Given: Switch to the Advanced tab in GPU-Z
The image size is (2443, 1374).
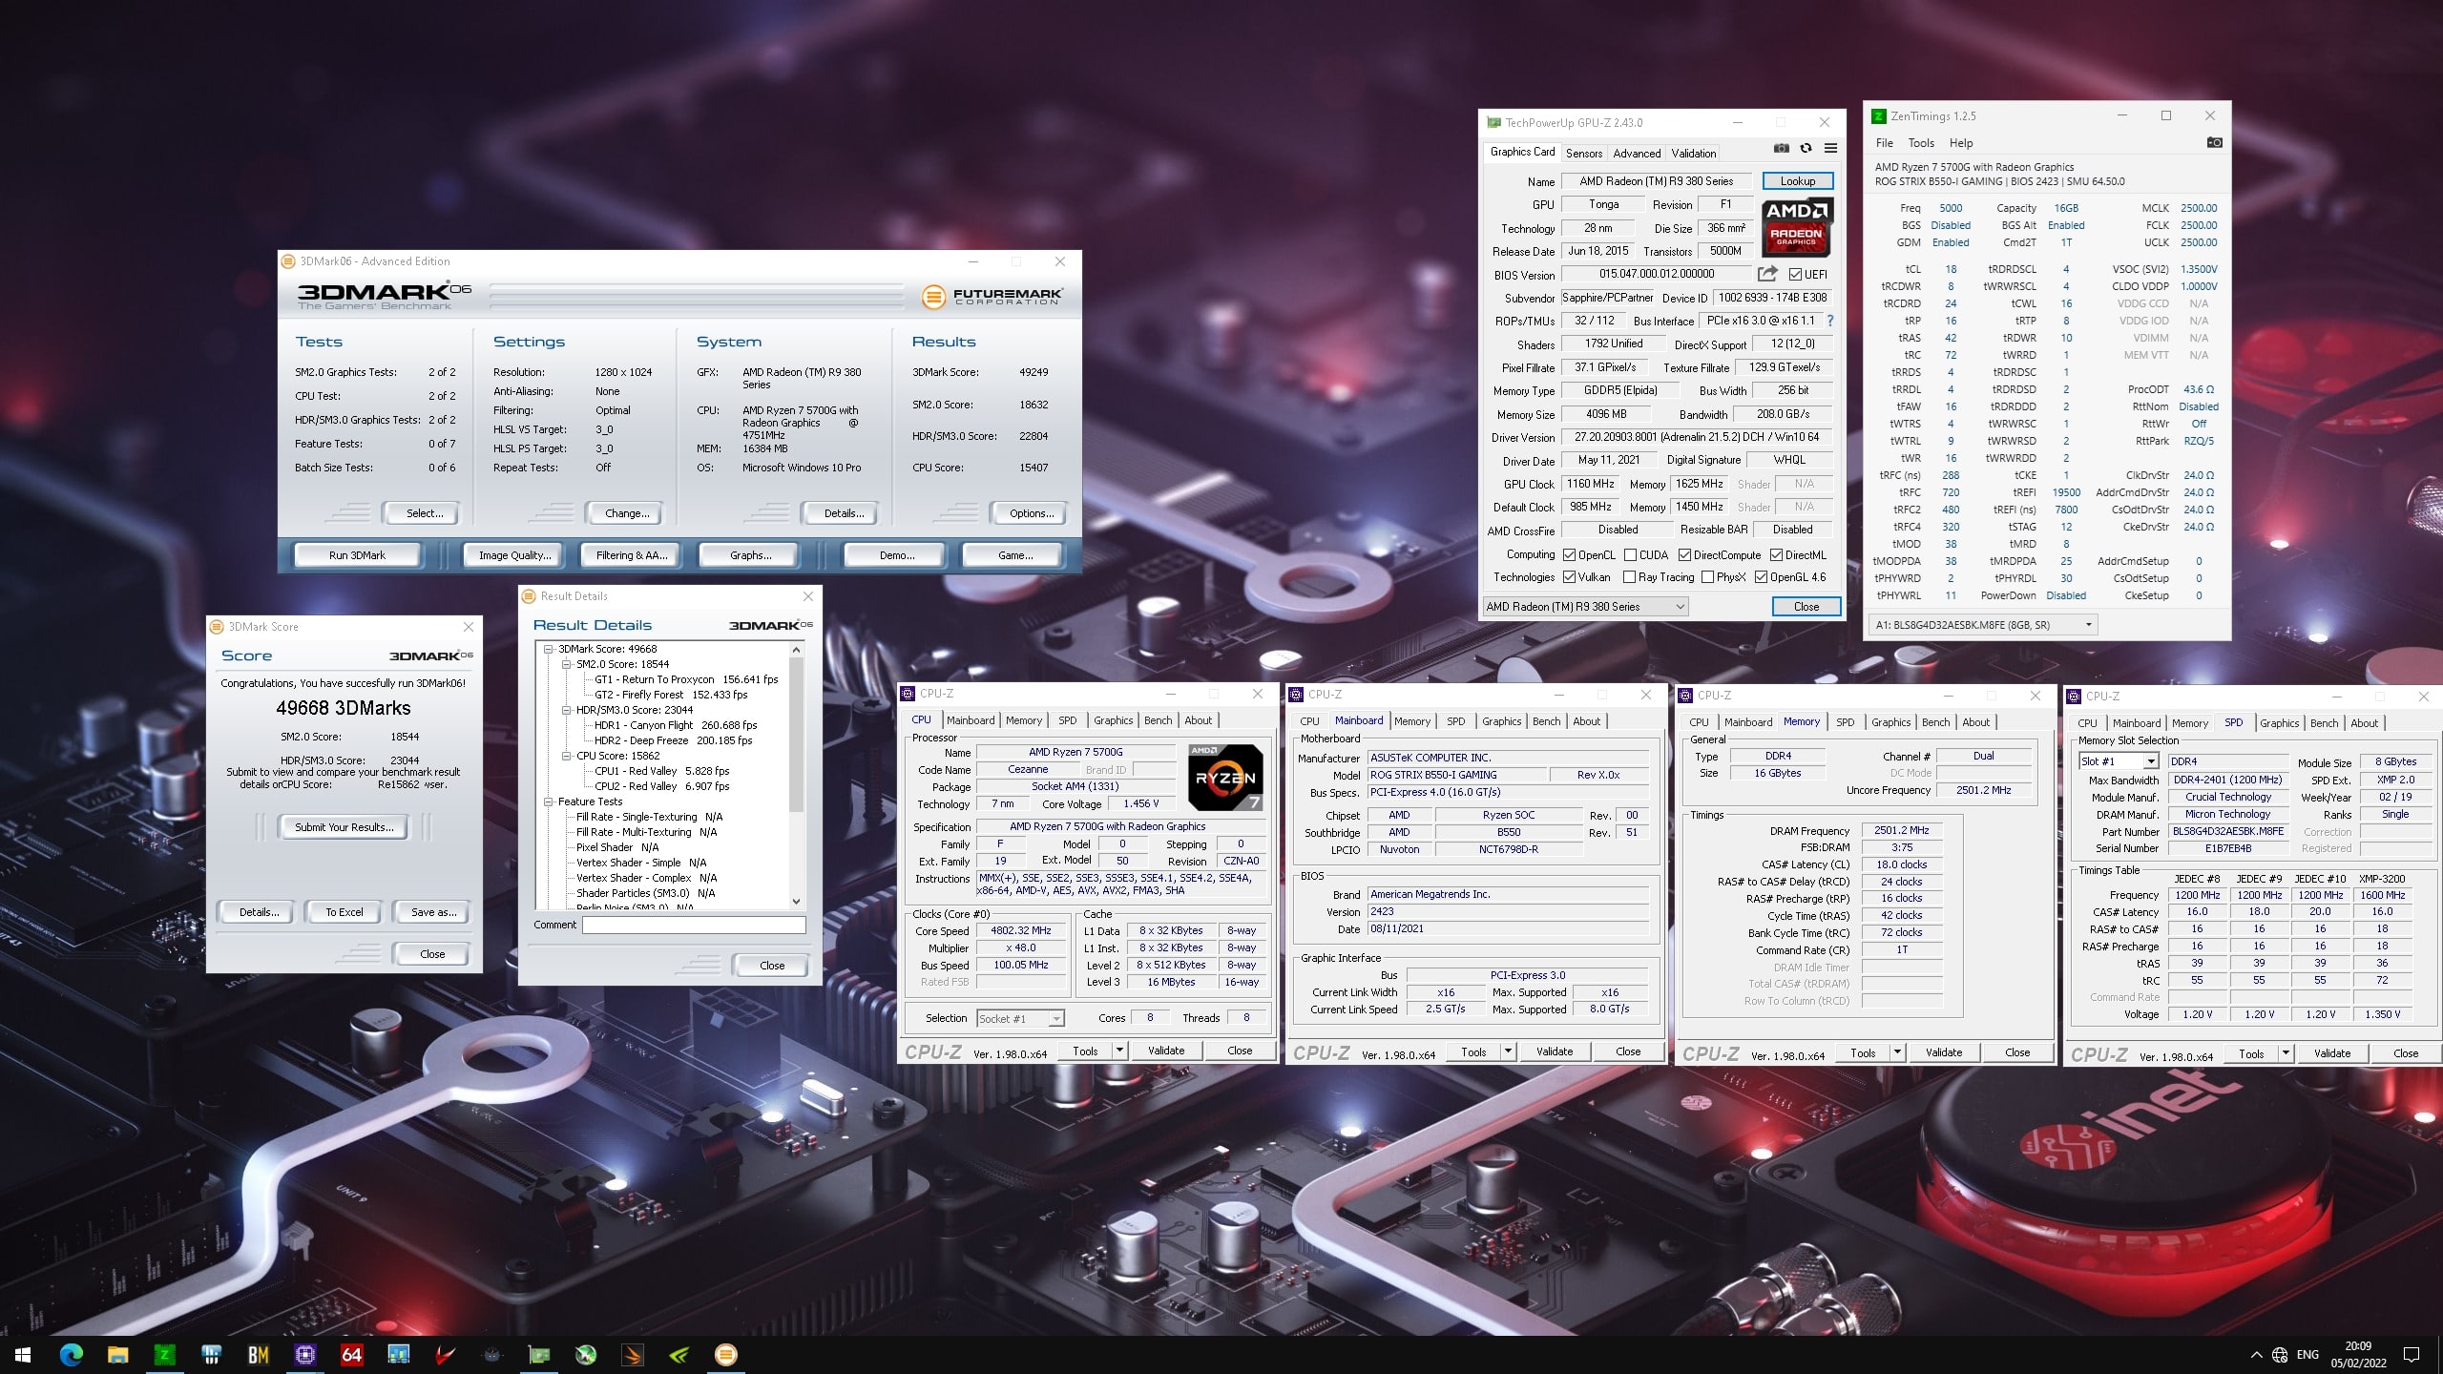Looking at the screenshot, I should [x=1637, y=153].
